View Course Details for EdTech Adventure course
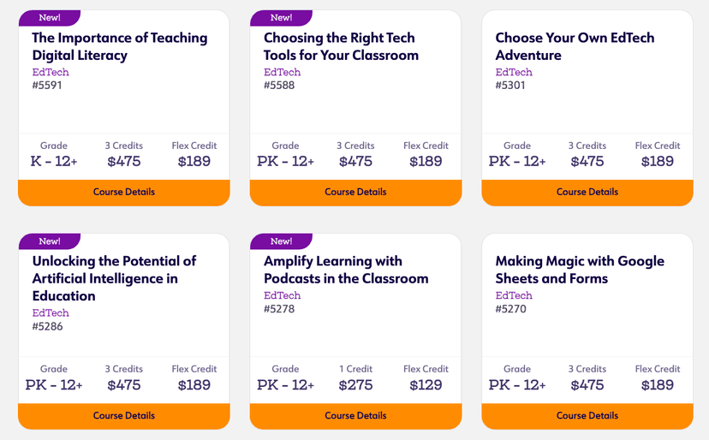The image size is (709, 440). tap(587, 193)
